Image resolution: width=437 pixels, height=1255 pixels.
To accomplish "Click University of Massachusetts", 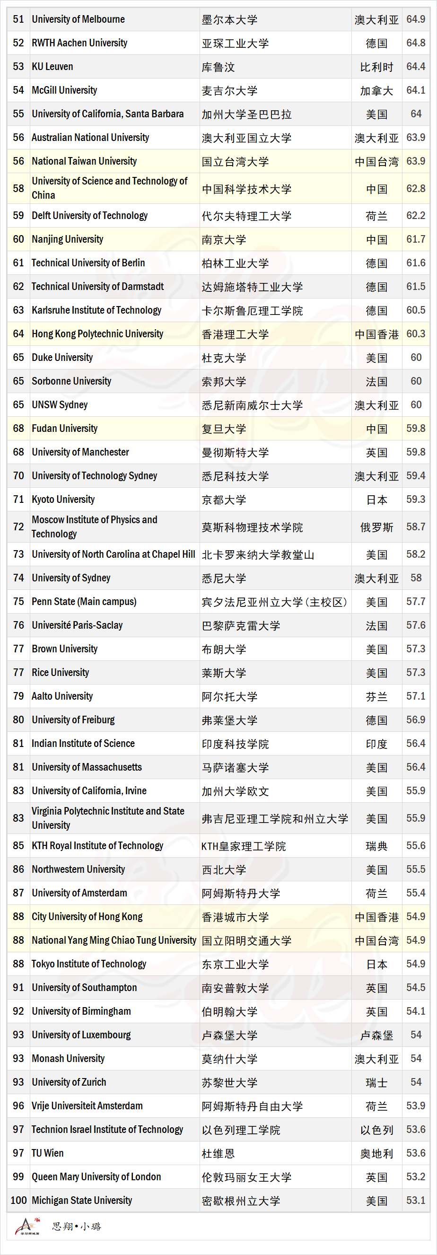I will coord(87,767).
